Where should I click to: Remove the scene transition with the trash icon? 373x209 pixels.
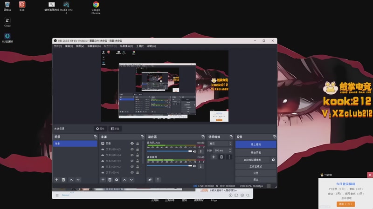pos(221,157)
